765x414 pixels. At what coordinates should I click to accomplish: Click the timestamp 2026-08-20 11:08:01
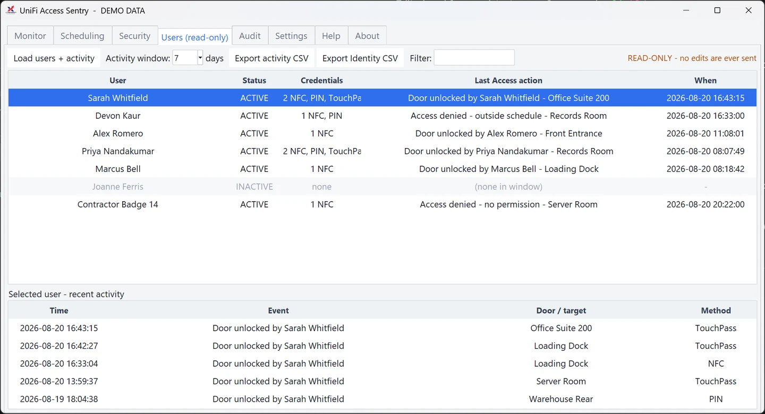coord(705,133)
